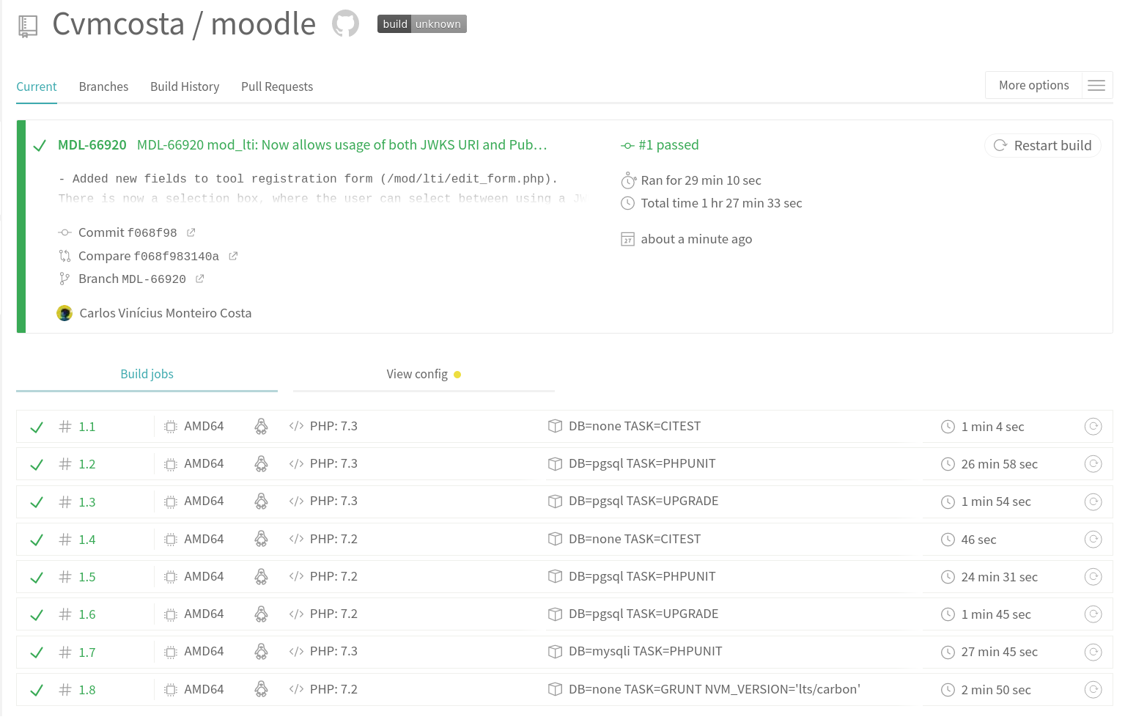Click the package box icon in job 1.3

[x=555, y=501]
